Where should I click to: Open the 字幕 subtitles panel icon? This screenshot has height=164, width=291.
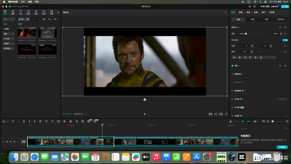pyautogui.click(x=51, y=12)
